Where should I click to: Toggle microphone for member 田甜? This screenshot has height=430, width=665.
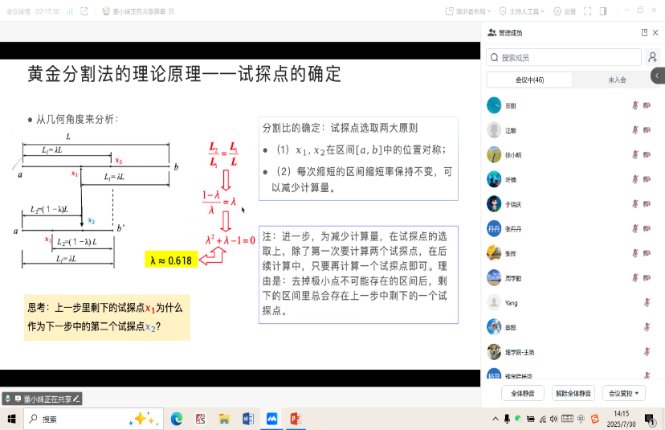(x=635, y=106)
